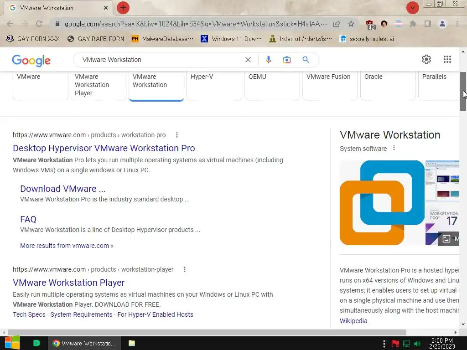The height and width of the screenshot is (350, 467).
Task: Open a new tab with the red plus button
Action: [x=123, y=8]
